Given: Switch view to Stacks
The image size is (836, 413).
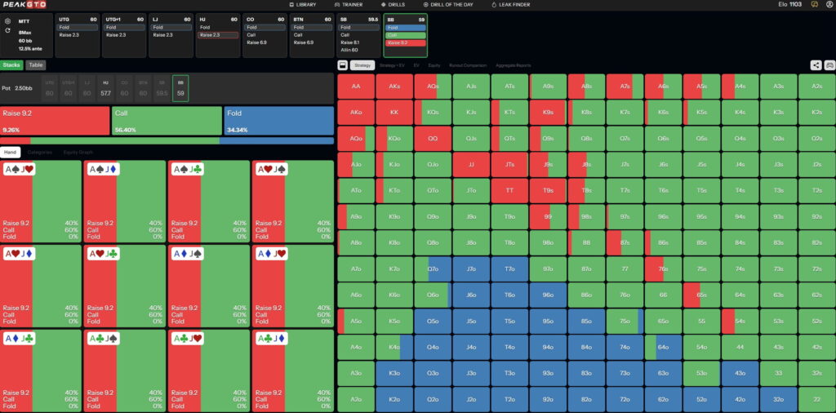Looking at the screenshot, I should 12,64.
